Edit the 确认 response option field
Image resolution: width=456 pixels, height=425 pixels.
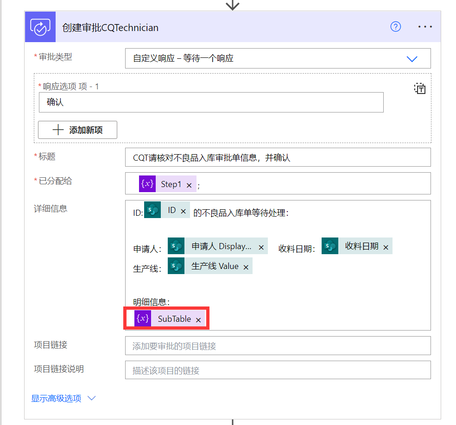[211, 102]
